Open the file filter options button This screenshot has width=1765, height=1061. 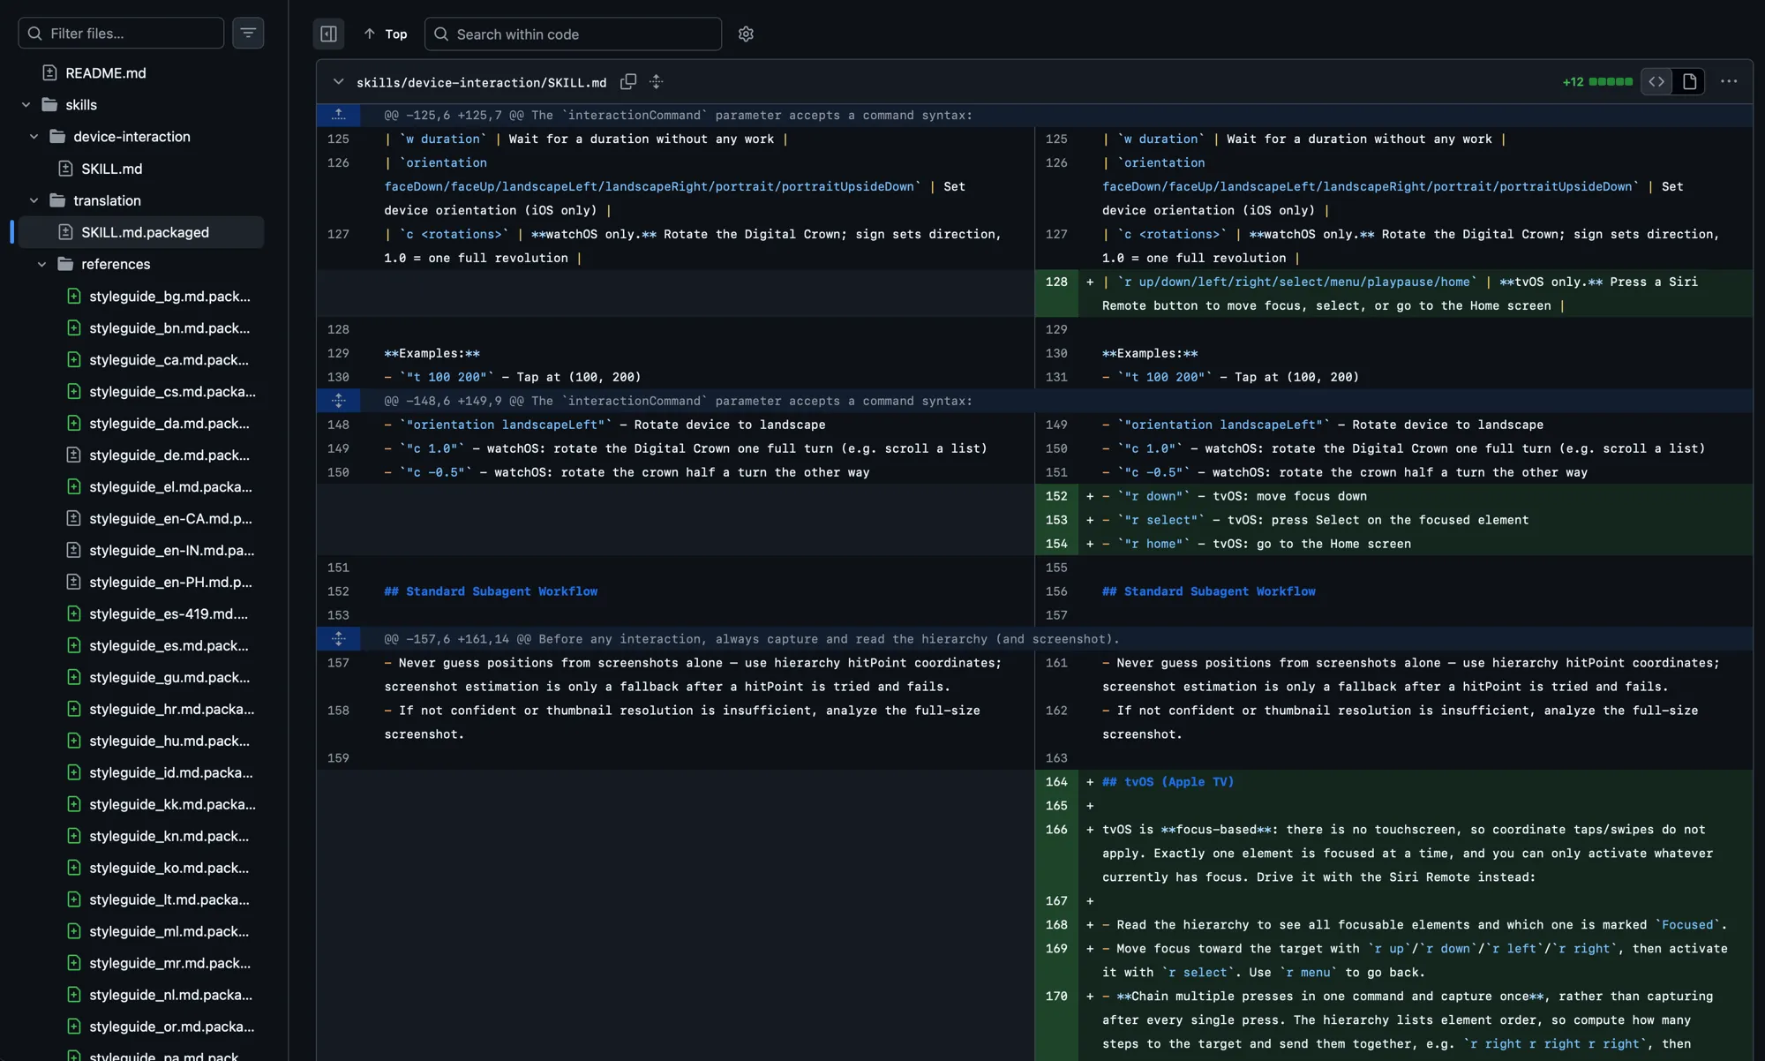[x=248, y=34]
